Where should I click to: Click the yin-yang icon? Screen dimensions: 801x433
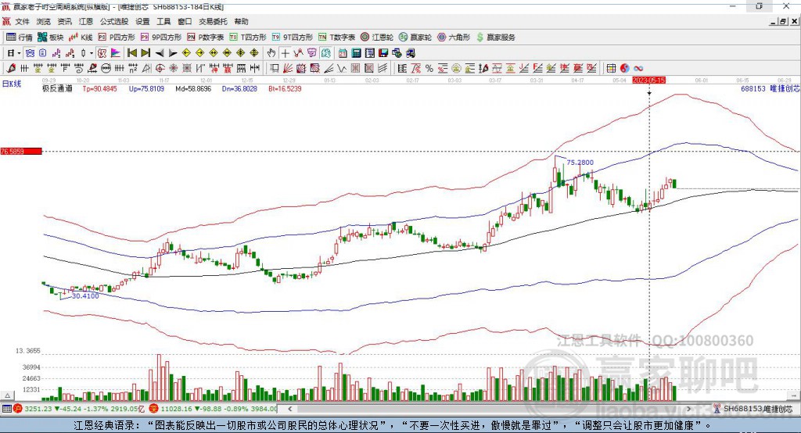pos(625,68)
